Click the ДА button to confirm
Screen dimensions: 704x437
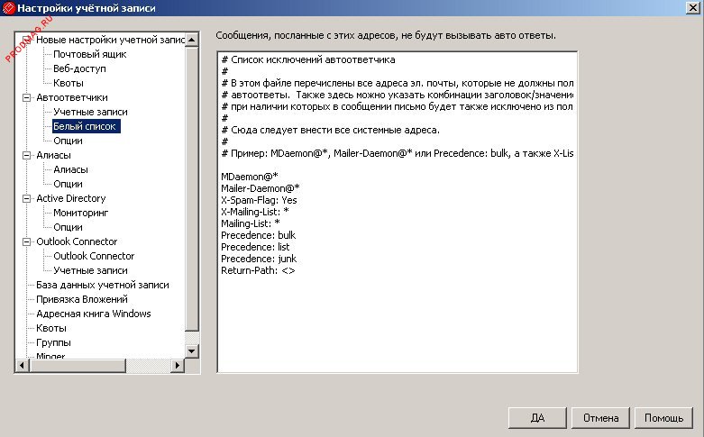click(x=536, y=418)
